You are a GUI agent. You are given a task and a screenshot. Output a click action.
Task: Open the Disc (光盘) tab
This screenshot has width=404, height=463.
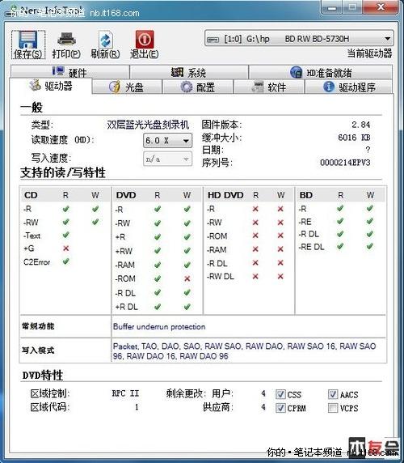click(127, 87)
